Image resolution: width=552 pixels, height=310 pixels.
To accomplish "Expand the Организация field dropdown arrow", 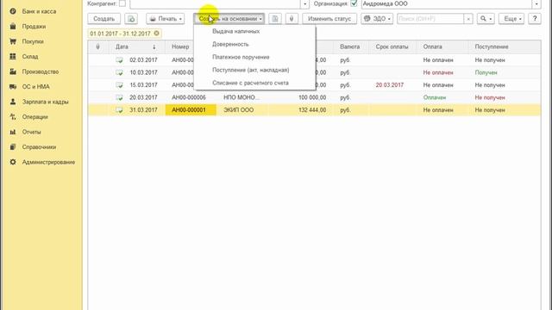I will (x=536, y=3).
